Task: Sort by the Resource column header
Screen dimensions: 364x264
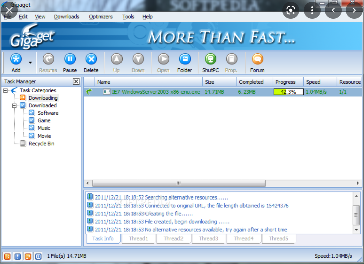Action: pos(349,82)
